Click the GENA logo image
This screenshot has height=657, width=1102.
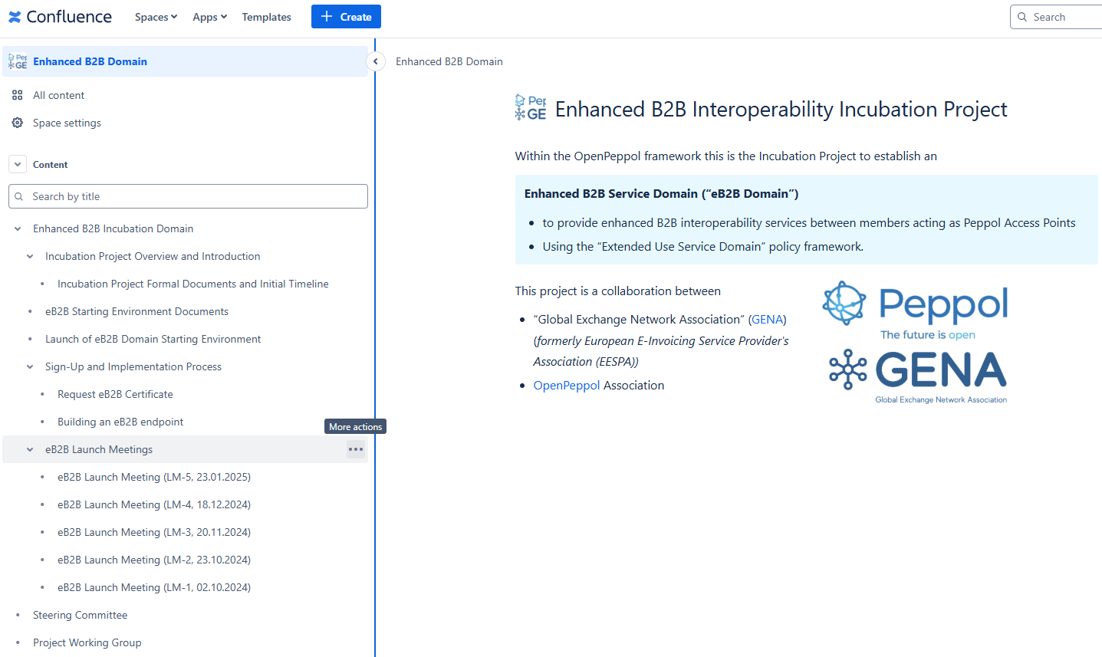(918, 376)
